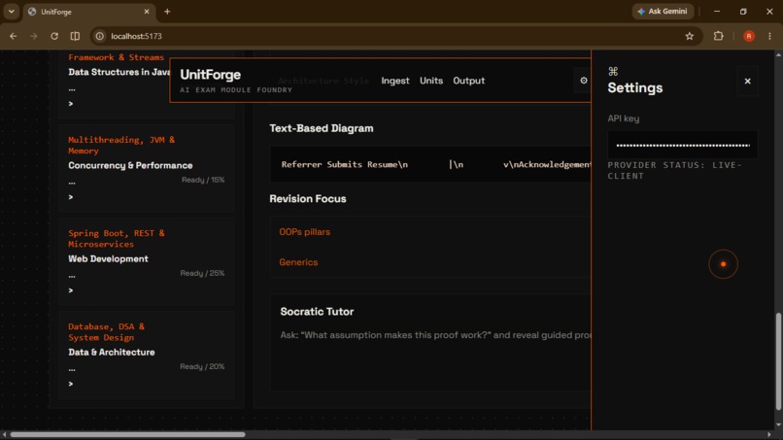The height and width of the screenshot is (440, 783).
Task: Click the Concurrency & Performance title
Action: coord(130,165)
